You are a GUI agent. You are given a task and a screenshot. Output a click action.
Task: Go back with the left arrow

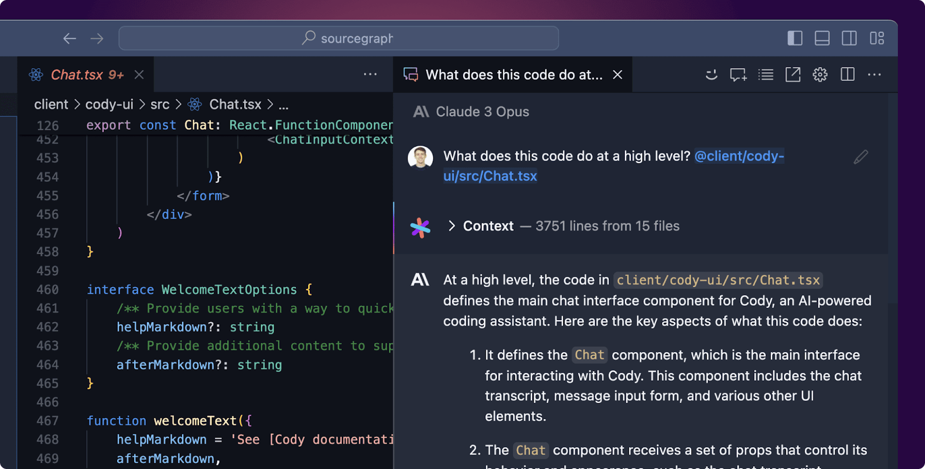point(70,38)
